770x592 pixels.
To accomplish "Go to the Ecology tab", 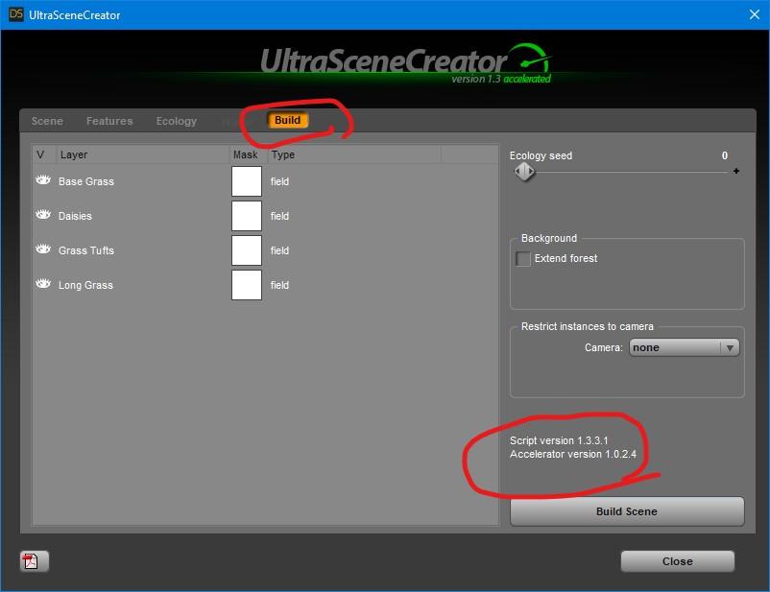I will [x=177, y=121].
